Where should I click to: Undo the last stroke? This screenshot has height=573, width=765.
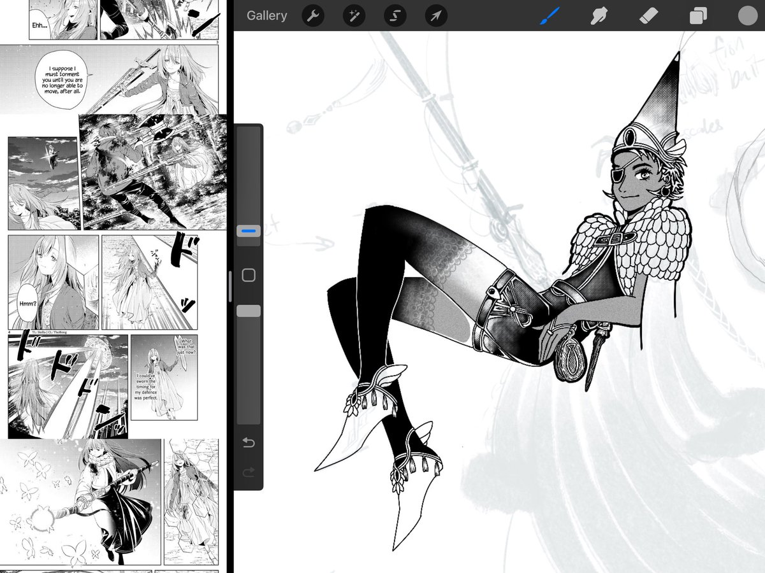pos(249,442)
